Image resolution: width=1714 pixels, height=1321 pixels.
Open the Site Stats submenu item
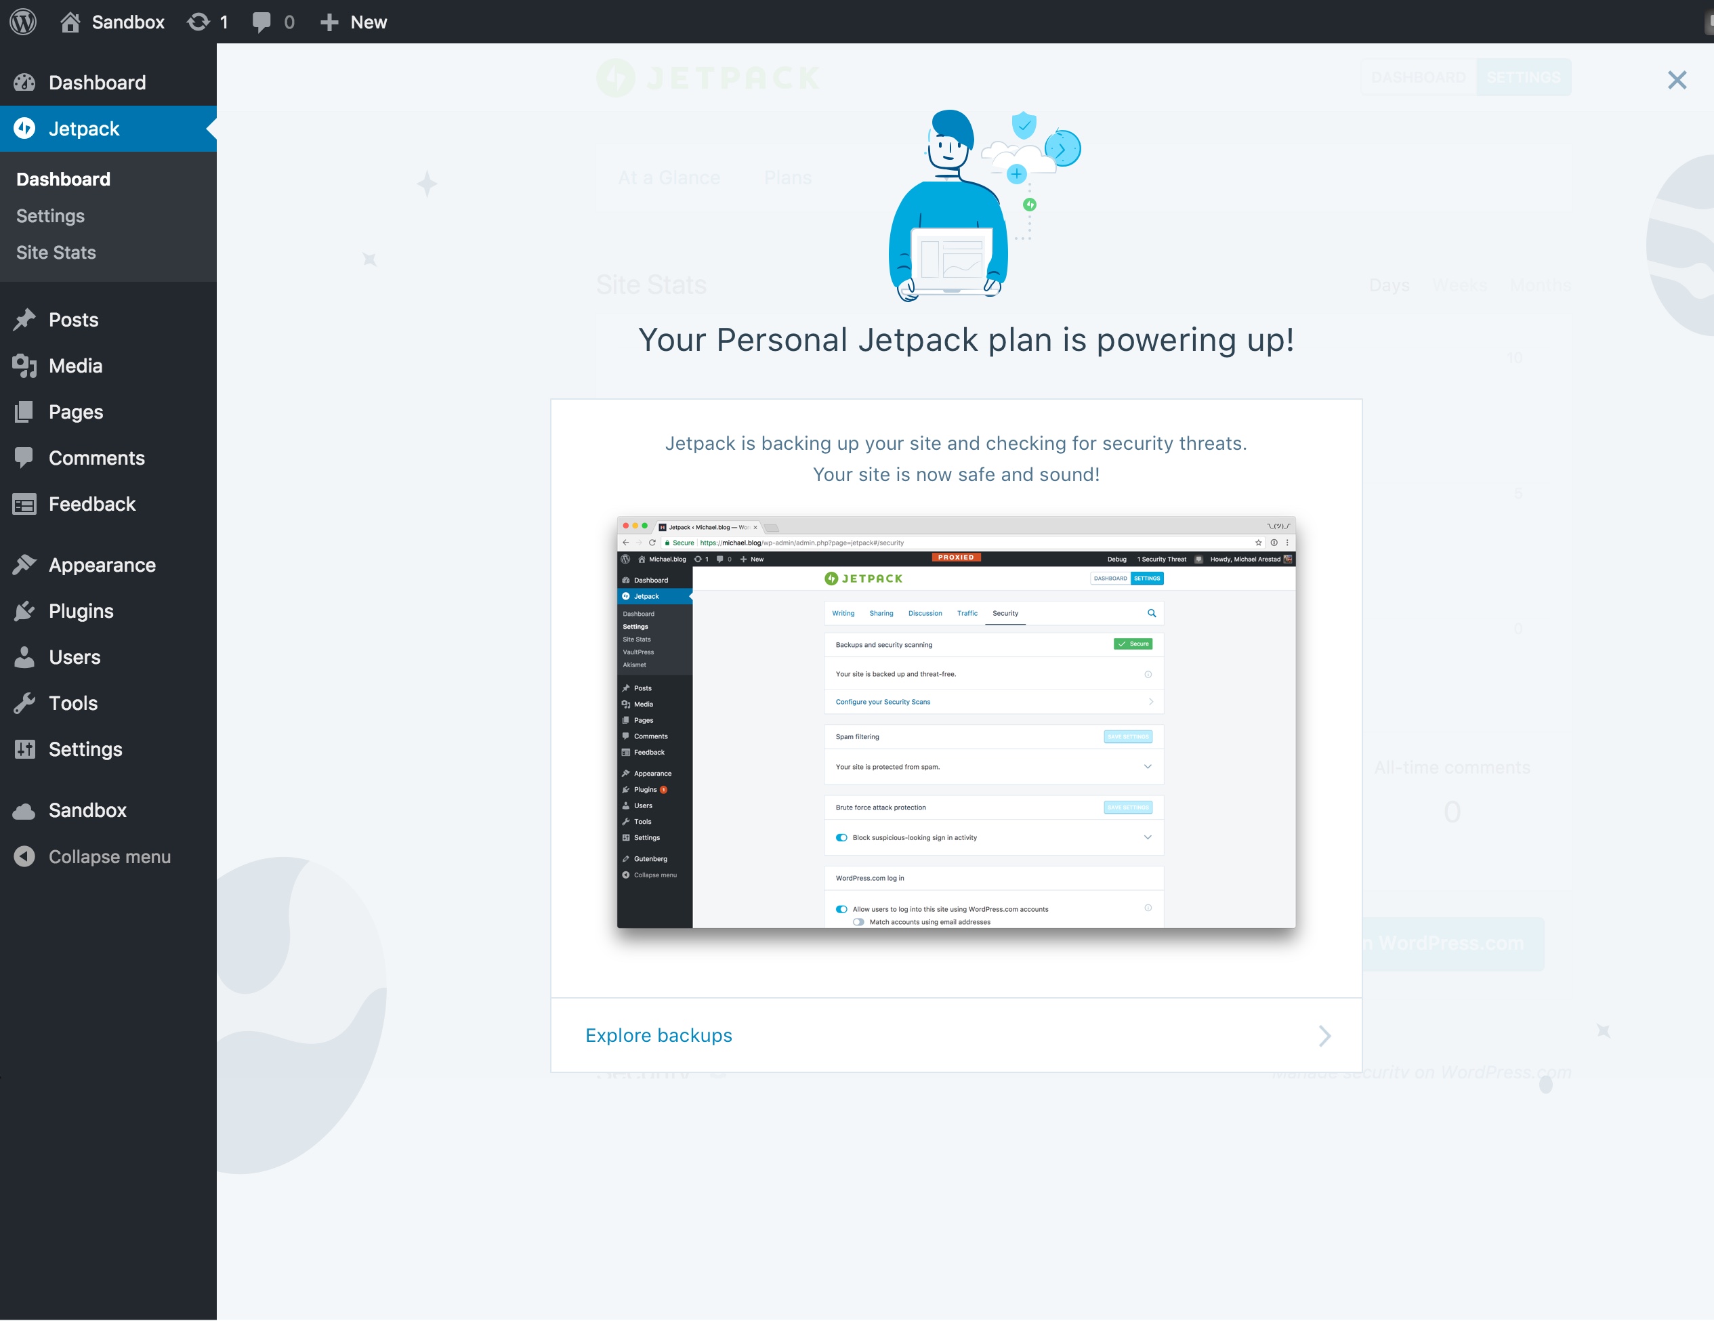(x=56, y=253)
